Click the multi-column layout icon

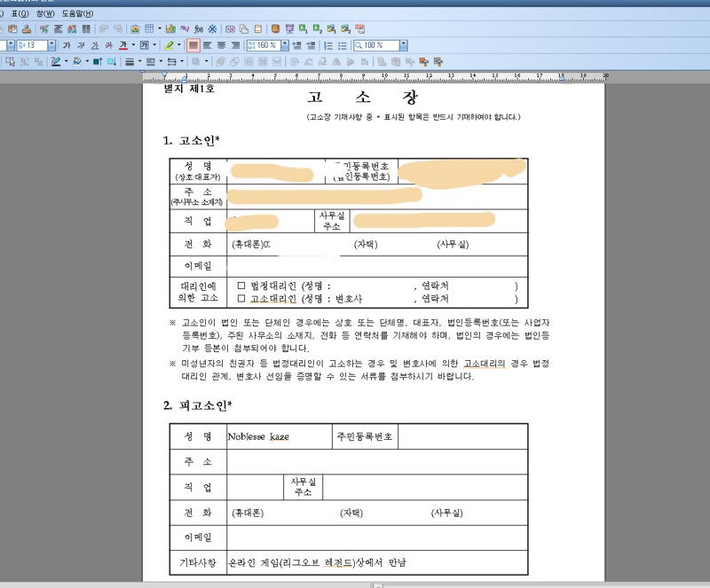pos(86,29)
